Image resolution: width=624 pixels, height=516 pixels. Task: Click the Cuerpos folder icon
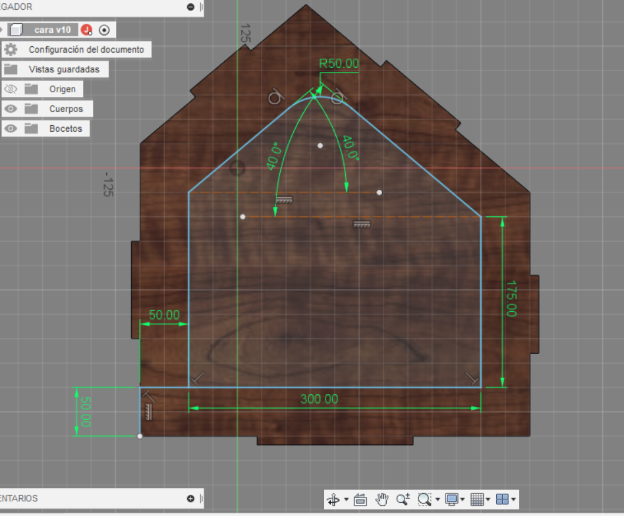click(x=31, y=109)
